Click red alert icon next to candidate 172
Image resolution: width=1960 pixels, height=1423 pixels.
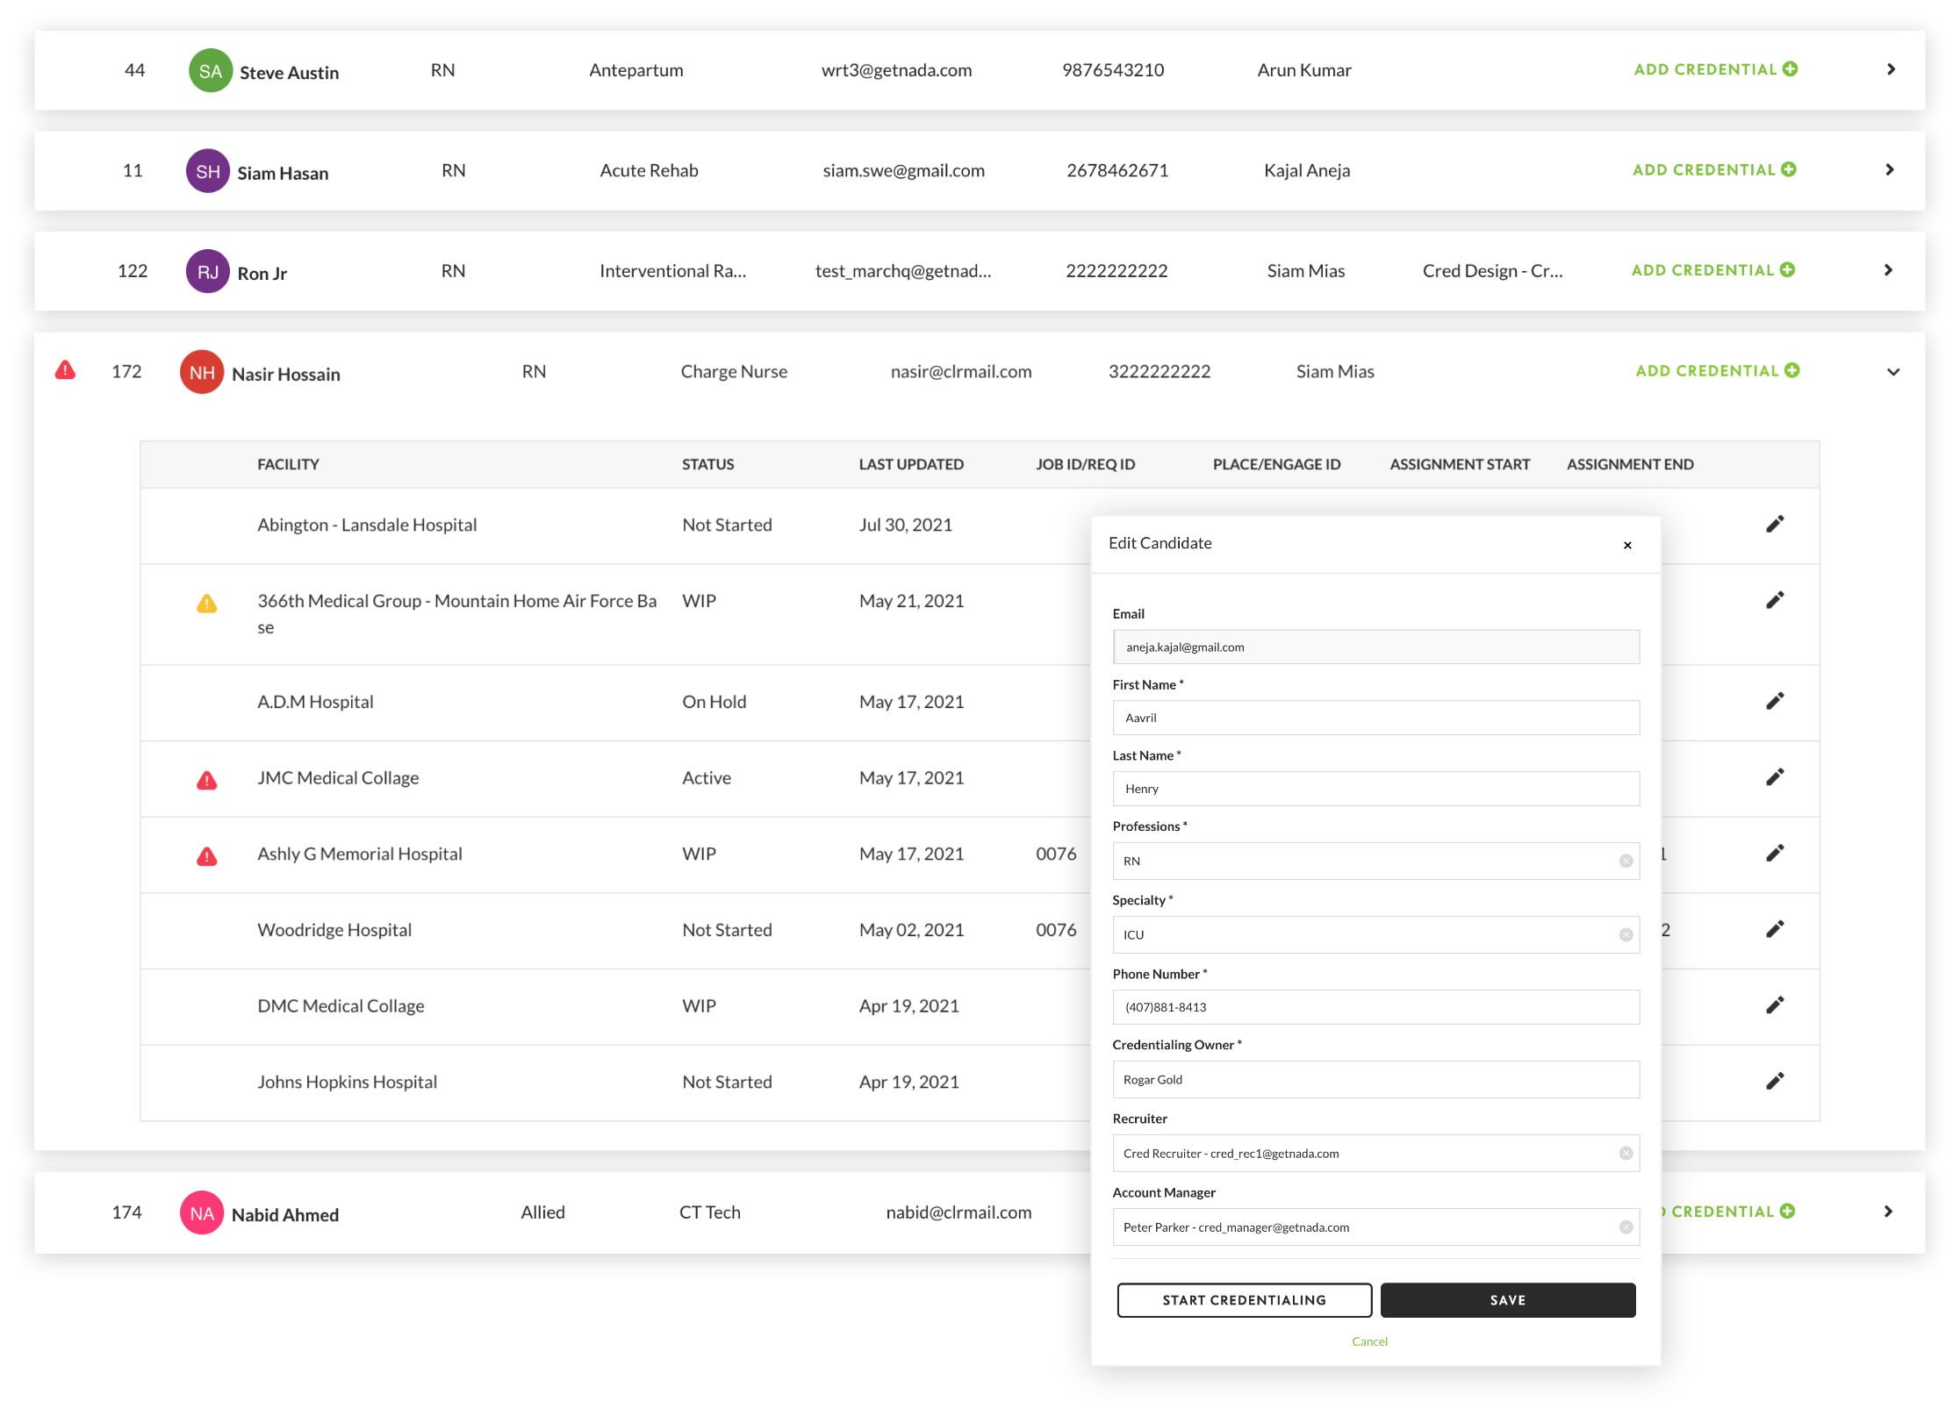click(65, 370)
